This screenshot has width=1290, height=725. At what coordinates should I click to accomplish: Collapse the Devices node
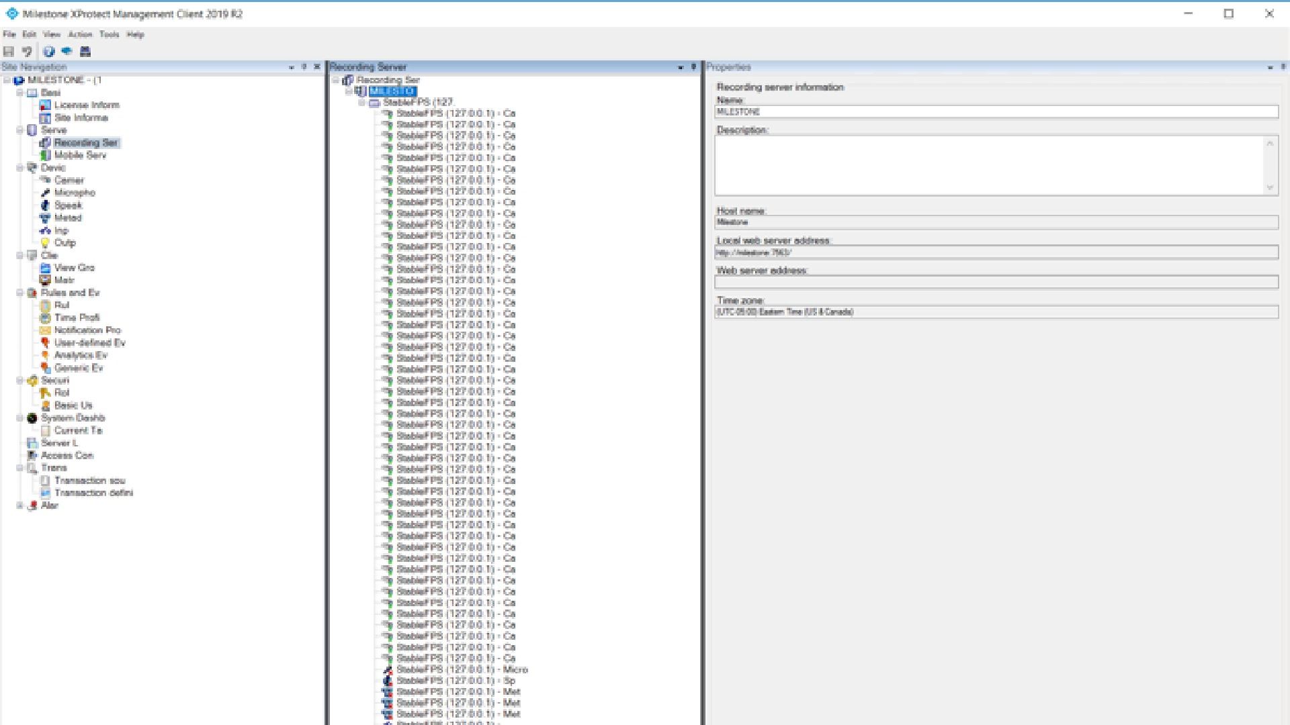pos(20,168)
